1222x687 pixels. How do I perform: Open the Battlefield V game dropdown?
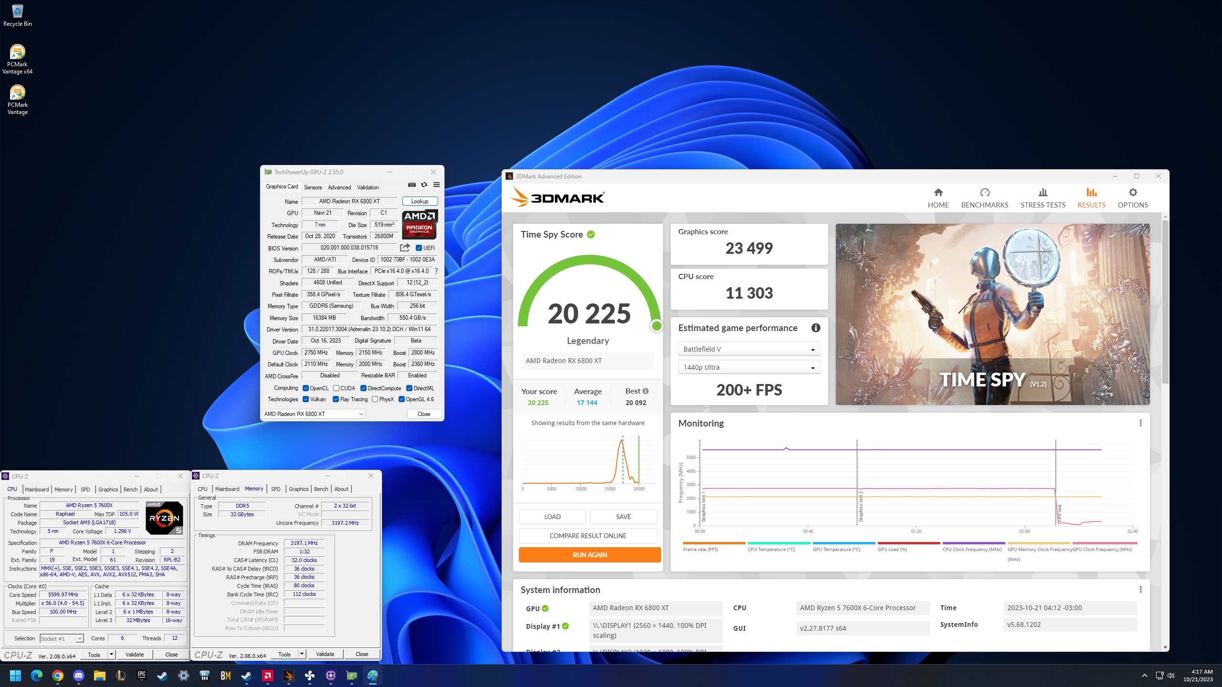(x=749, y=349)
